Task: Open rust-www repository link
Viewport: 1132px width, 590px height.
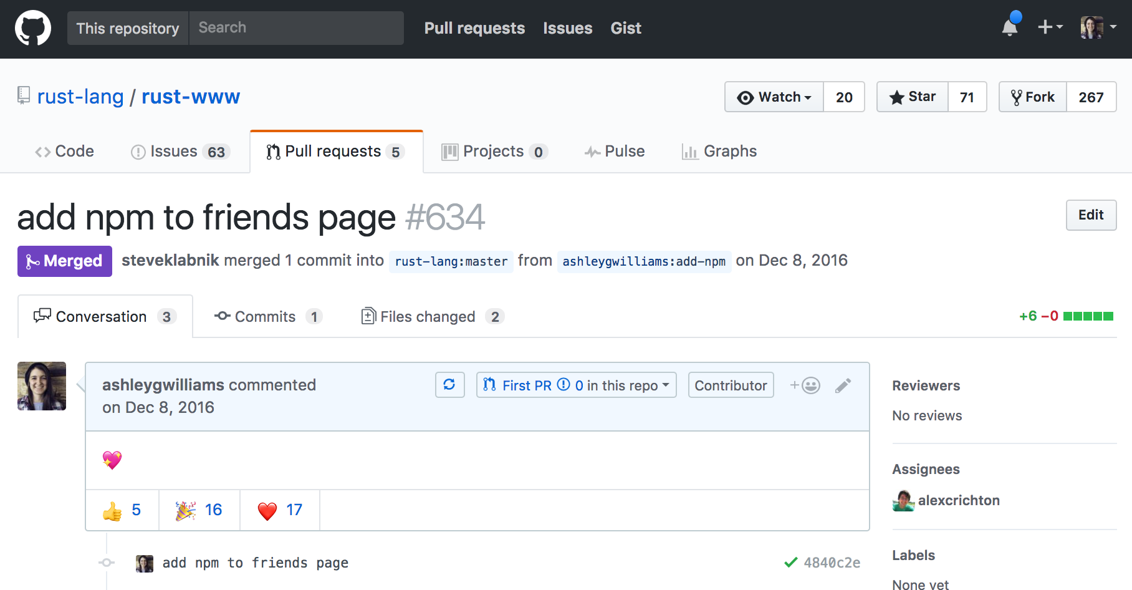Action: [191, 97]
